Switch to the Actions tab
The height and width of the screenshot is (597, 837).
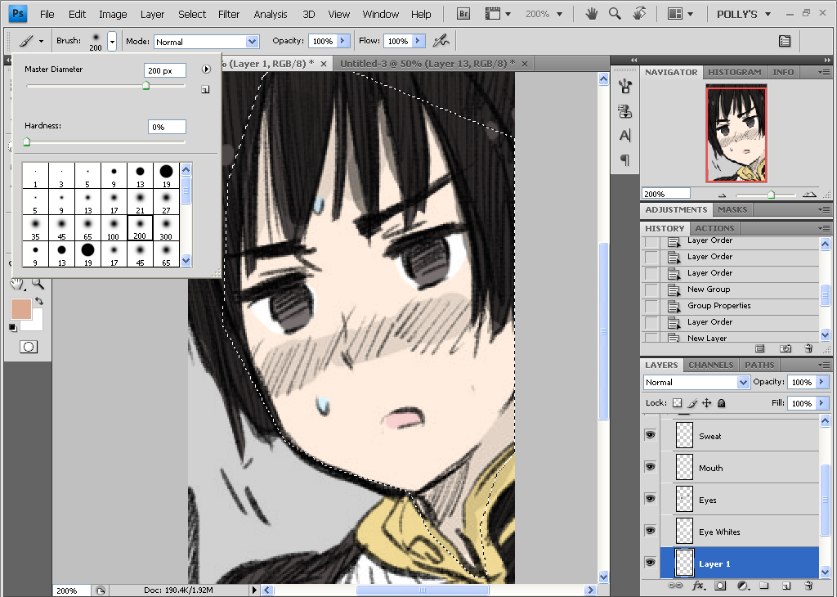pos(714,228)
